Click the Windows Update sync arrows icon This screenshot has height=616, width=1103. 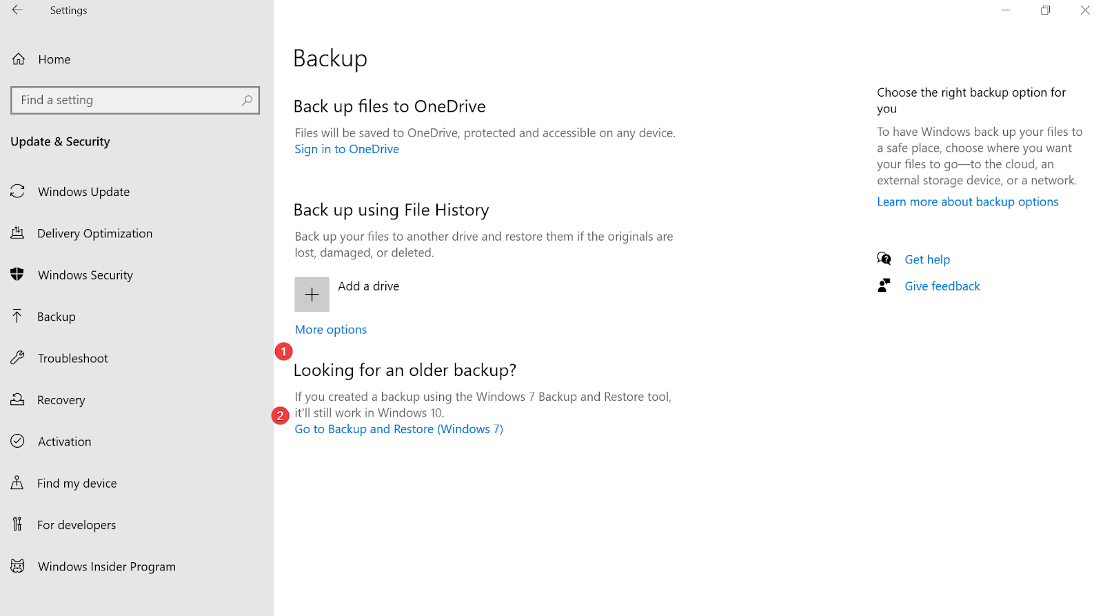tap(18, 191)
